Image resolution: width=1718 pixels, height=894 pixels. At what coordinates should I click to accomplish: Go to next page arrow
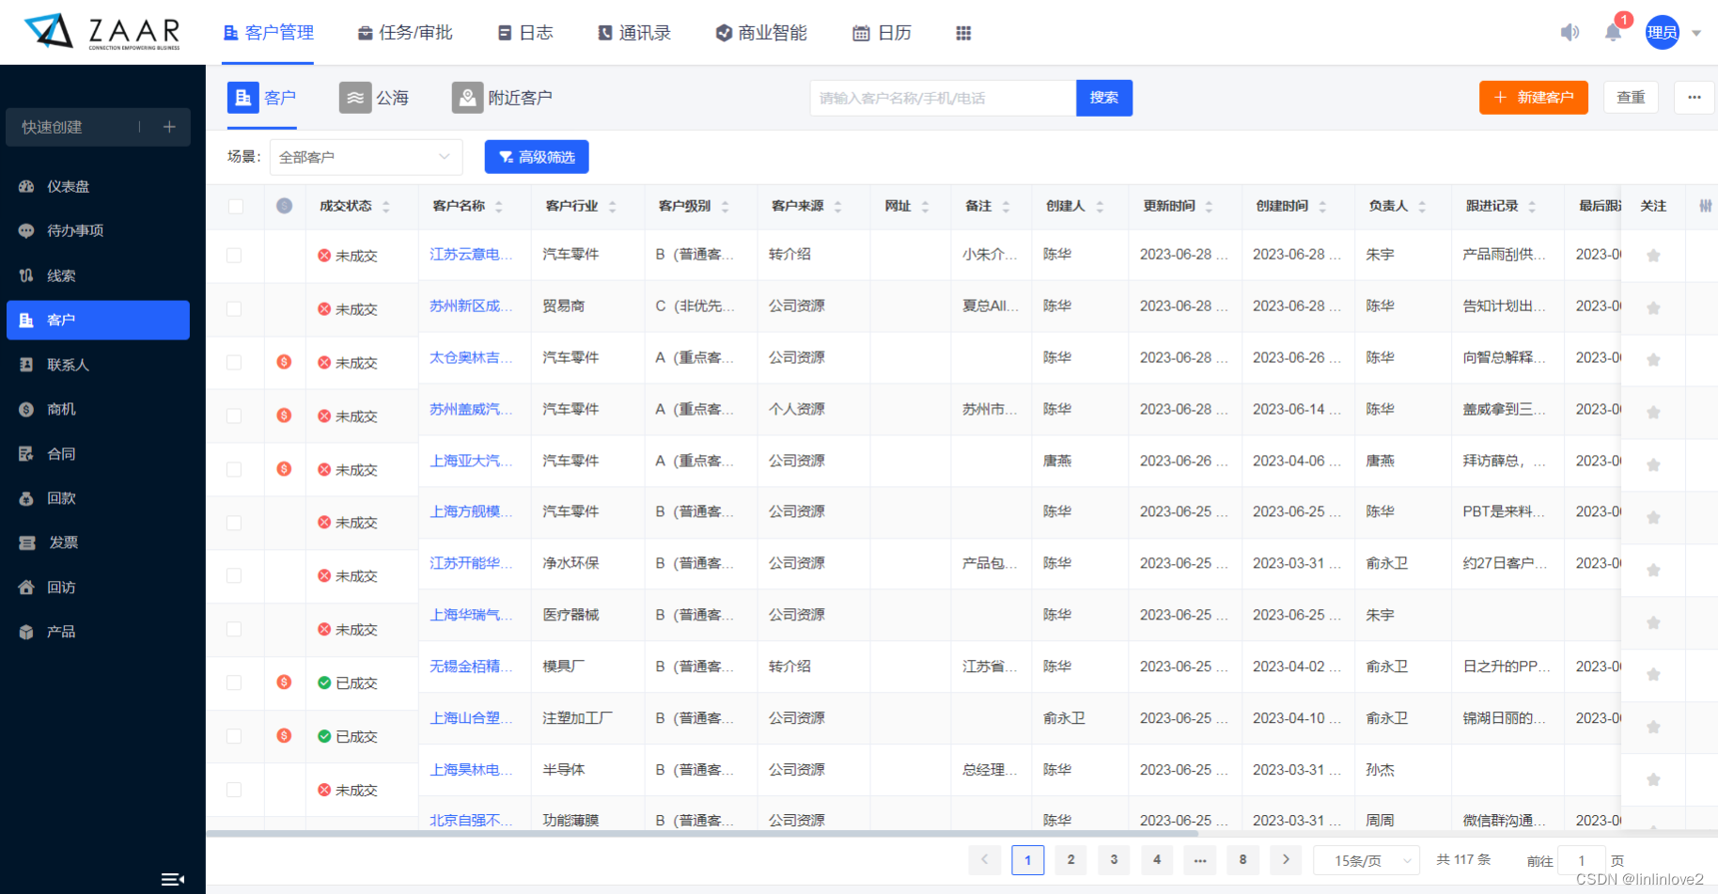click(1286, 859)
